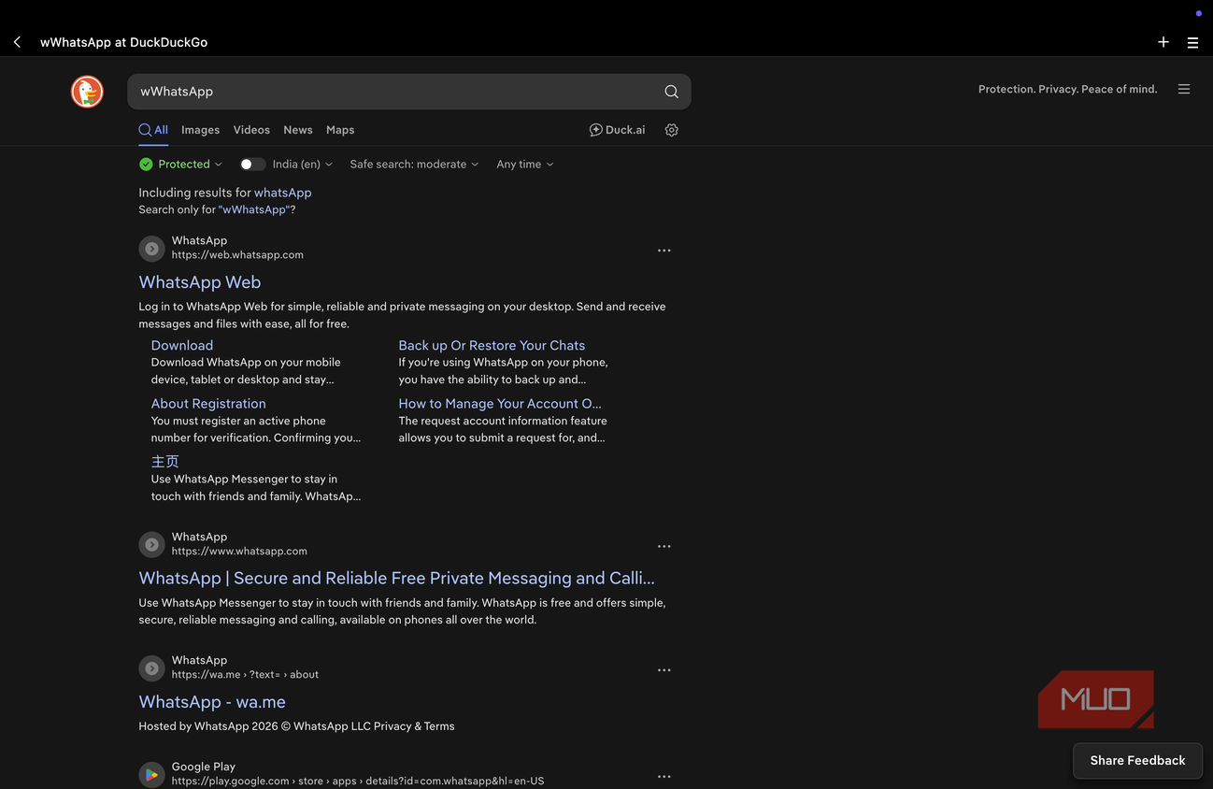Click the DuckDuckGo duck logo
This screenshot has width=1213, height=789.
point(87,92)
